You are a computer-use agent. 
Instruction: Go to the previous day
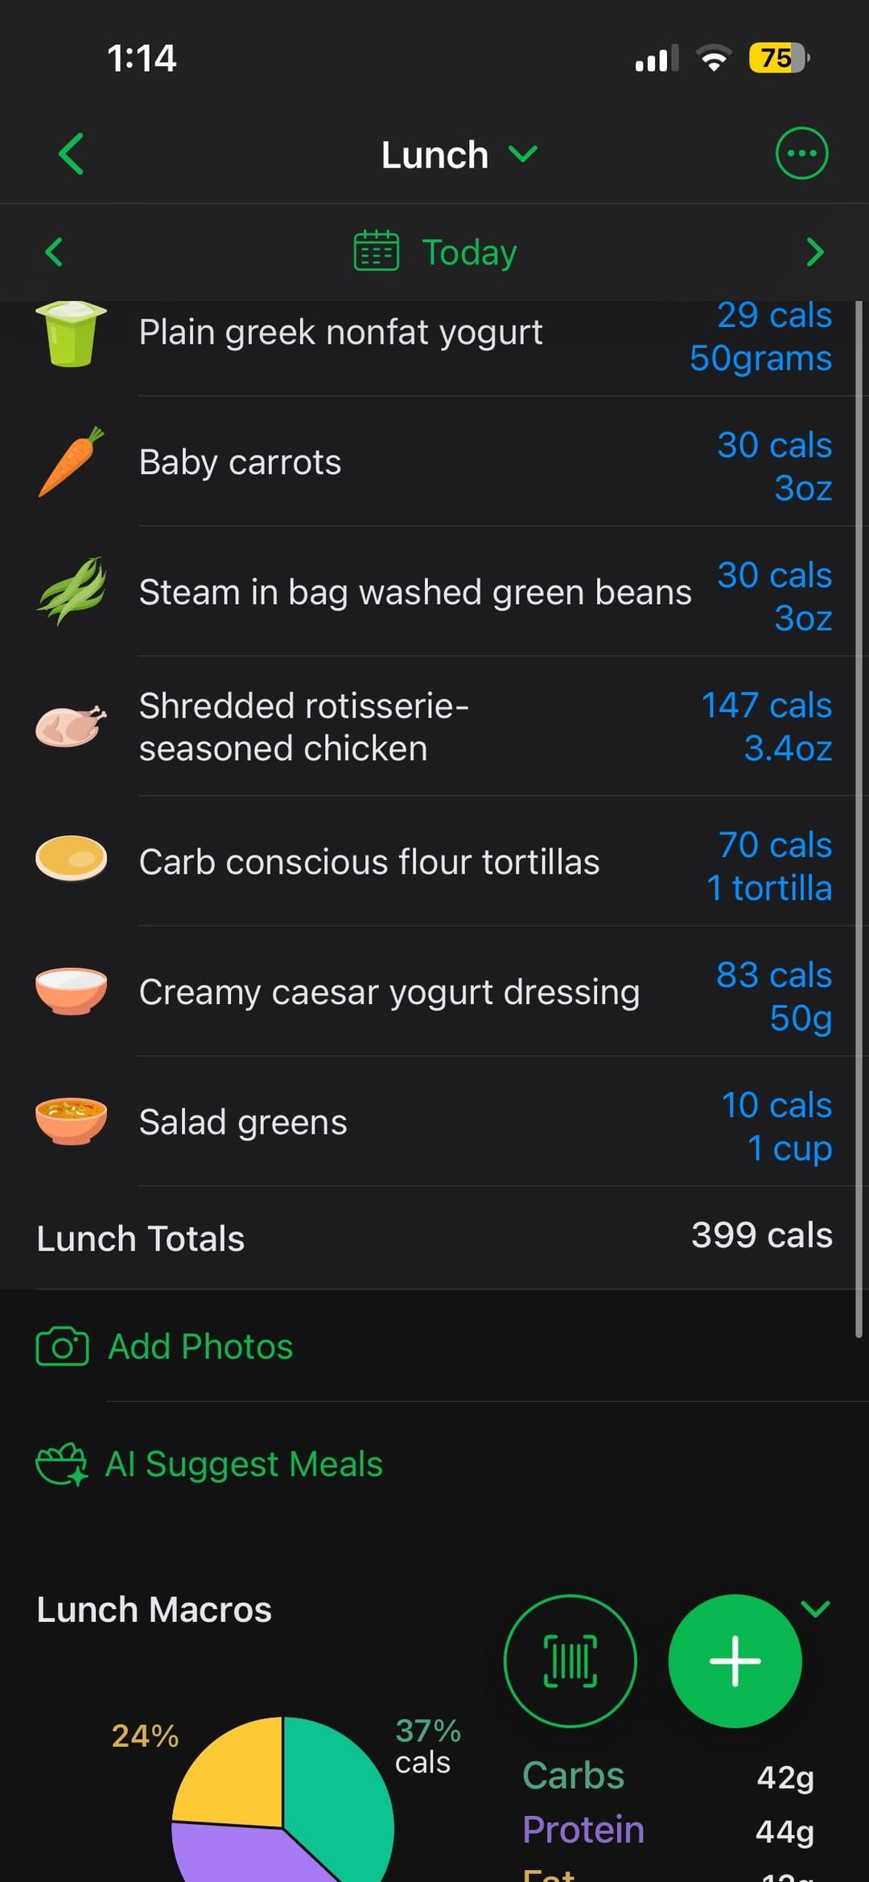click(54, 252)
